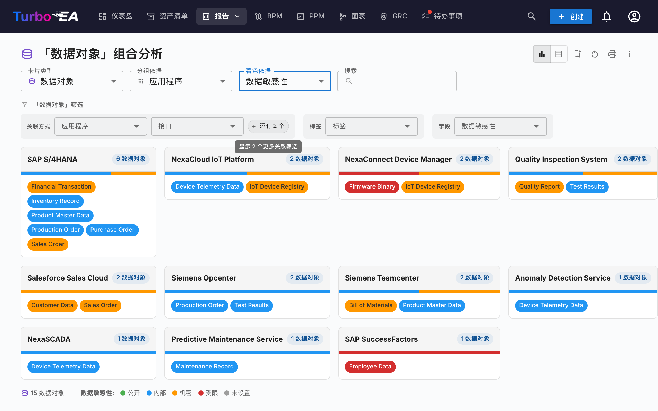This screenshot has width=658, height=411.
Task: Click Sales Order chip in Salesforce Sales Cloud
Action: click(100, 305)
